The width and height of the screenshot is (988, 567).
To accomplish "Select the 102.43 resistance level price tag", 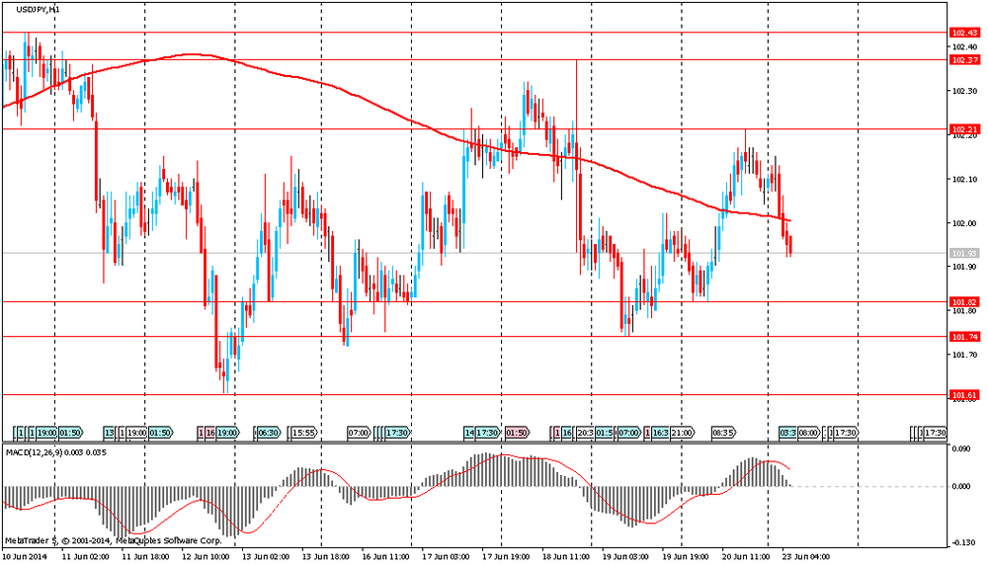I will (962, 33).
